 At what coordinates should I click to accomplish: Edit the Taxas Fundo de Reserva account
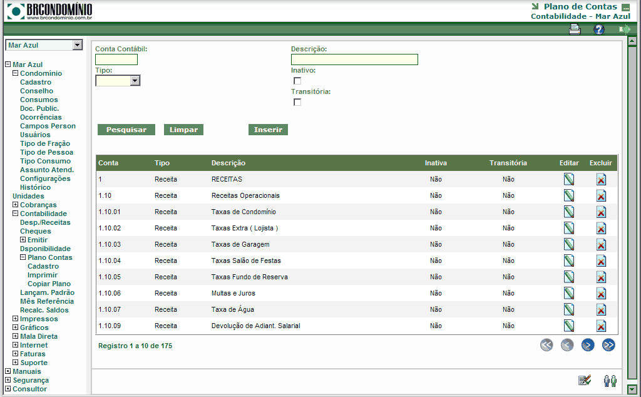[x=569, y=277]
